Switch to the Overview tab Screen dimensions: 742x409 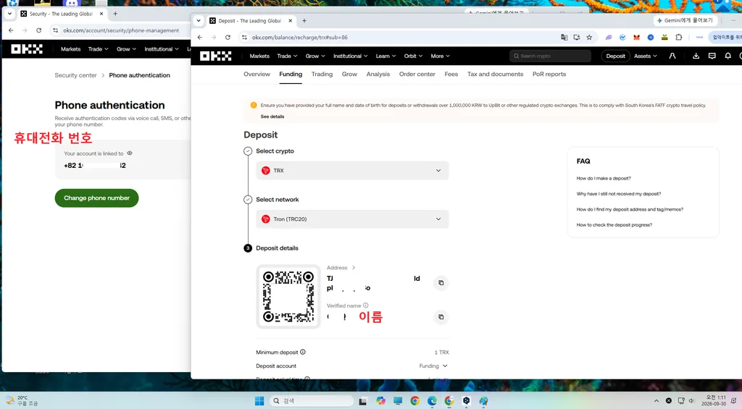pos(257,75)
